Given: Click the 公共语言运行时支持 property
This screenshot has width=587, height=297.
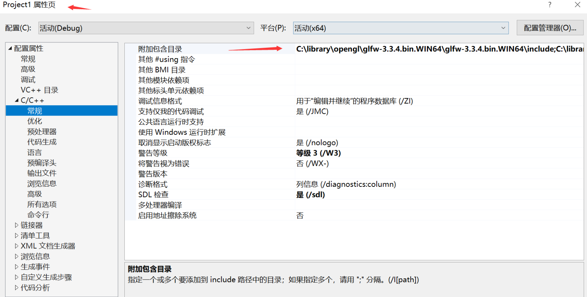Looking at the screenshot, I should click(x=171, y=122).
